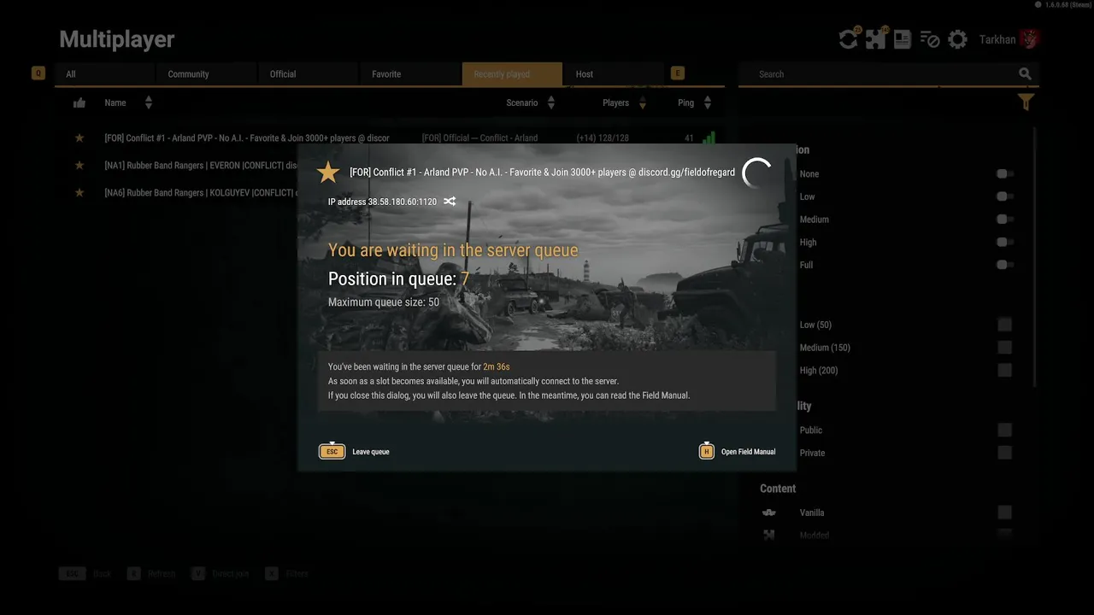Switch to the Official tab
The image size is (1094, 615).
coord(308,74)
